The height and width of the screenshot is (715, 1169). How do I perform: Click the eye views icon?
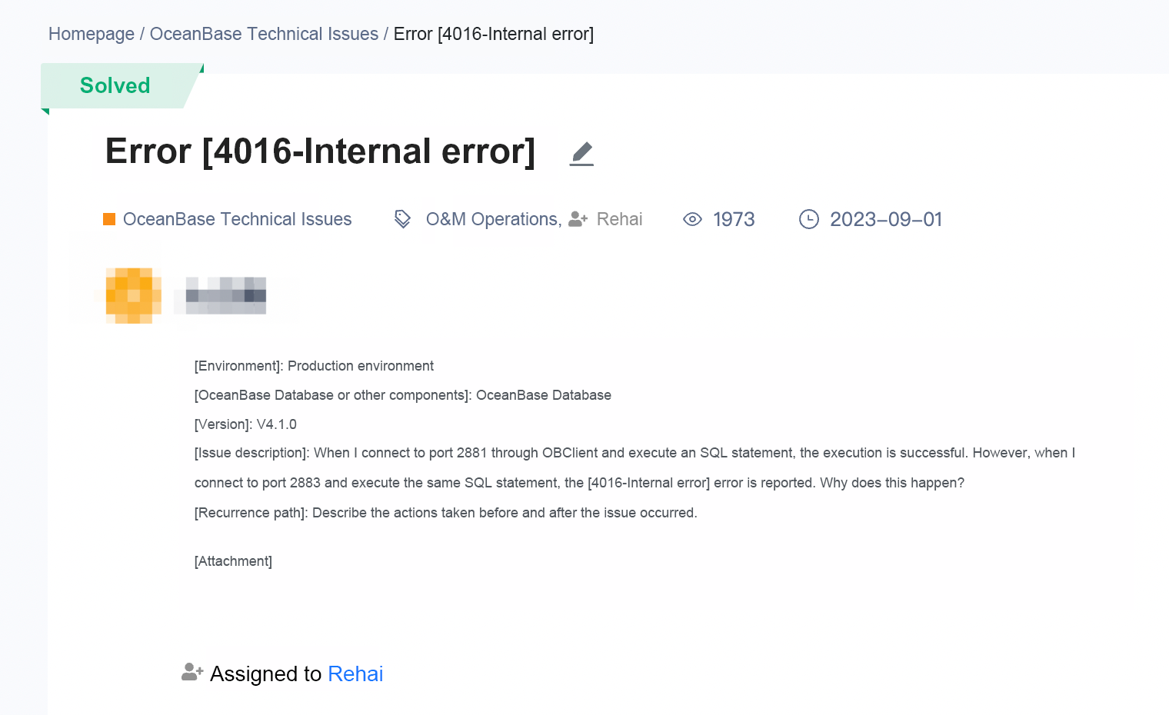692,219
